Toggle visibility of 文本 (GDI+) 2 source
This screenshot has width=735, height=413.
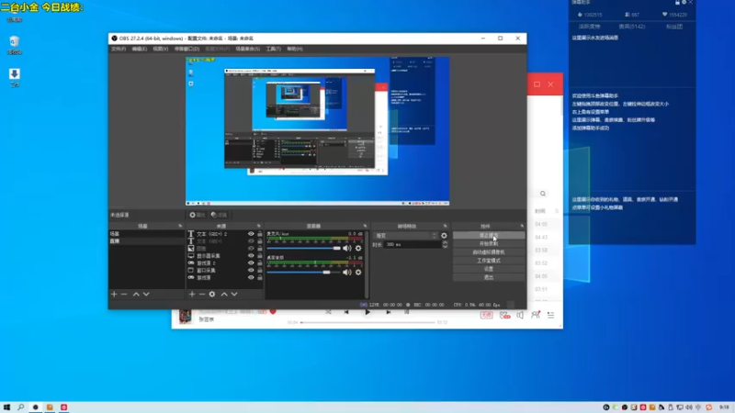pos(251,234)
